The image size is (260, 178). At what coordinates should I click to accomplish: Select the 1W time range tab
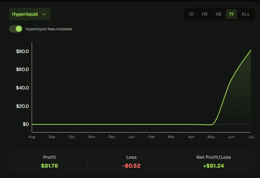click(204, 14)
